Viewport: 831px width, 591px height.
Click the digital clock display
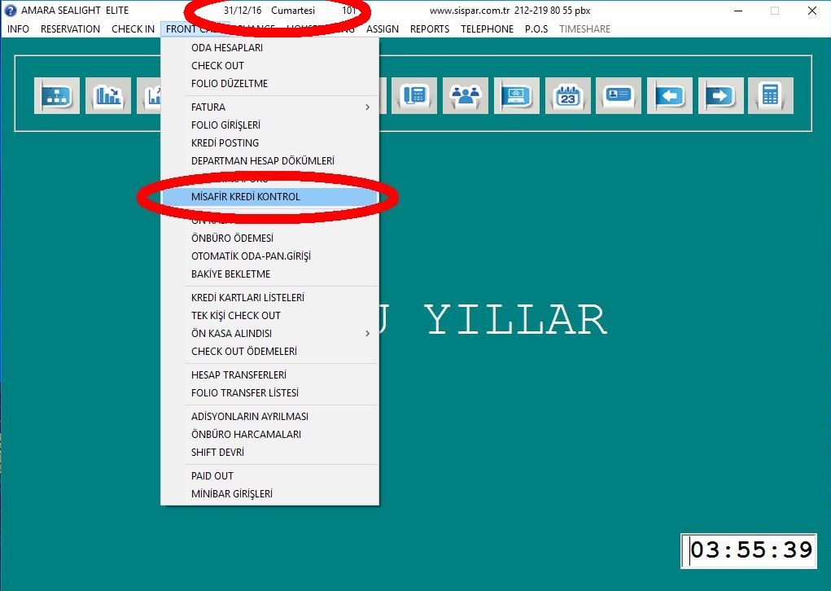coord(750,550)
